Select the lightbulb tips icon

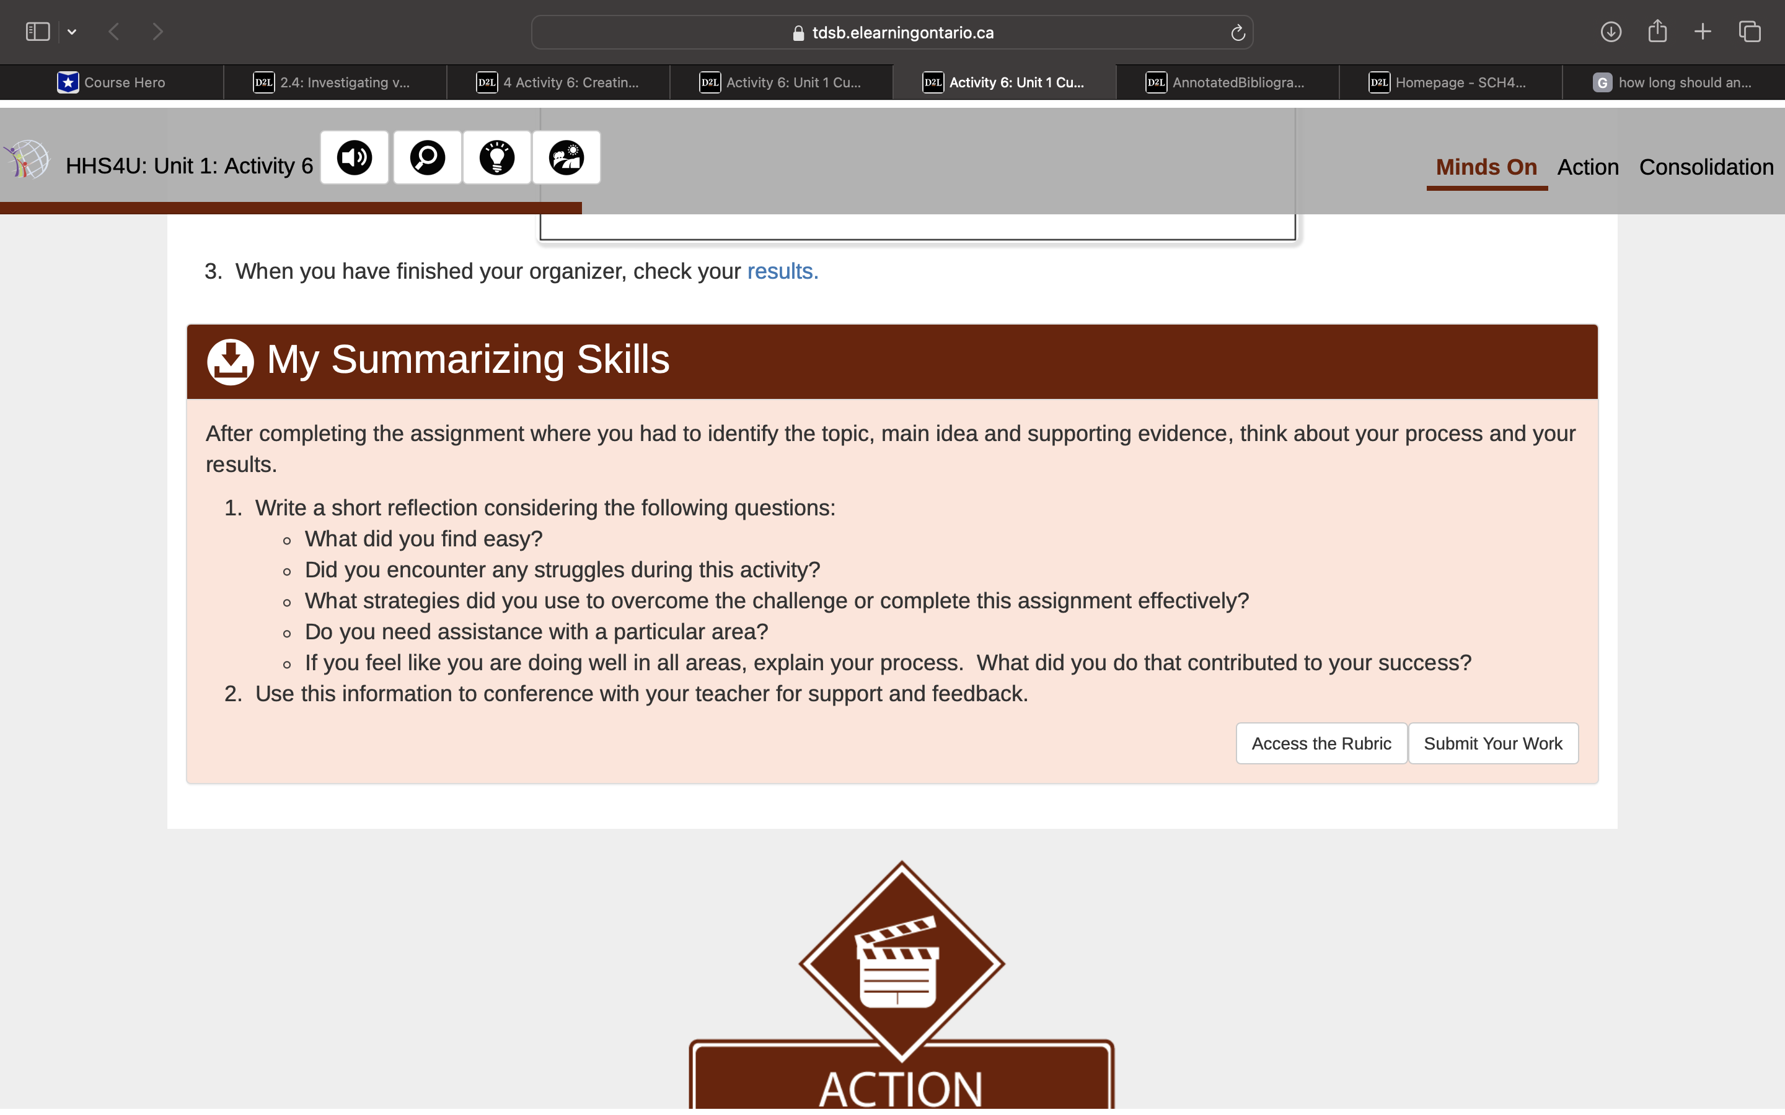497,157
